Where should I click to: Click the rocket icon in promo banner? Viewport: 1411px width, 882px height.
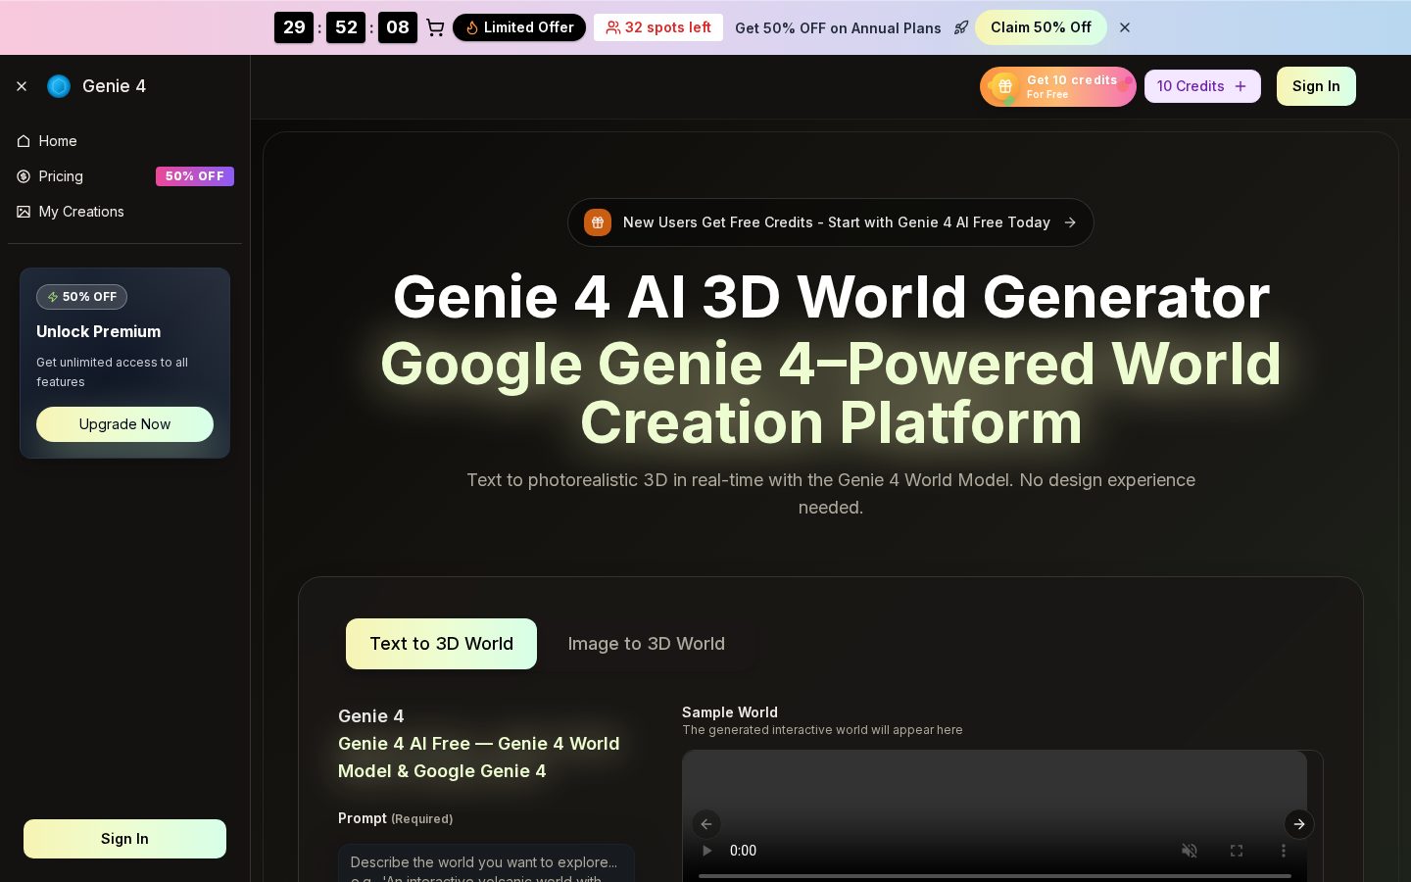click(961, 27)
